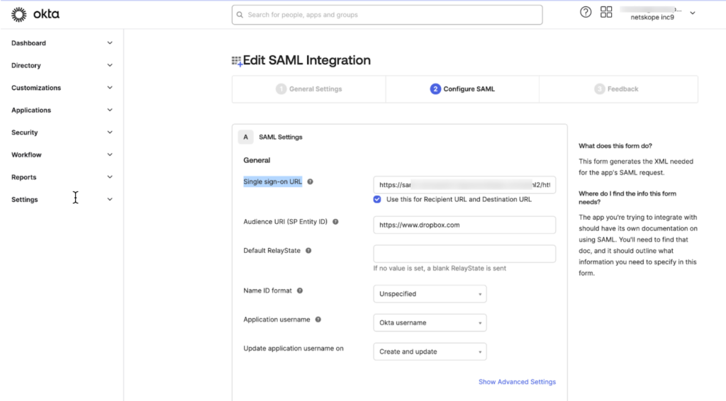The image size is (726, 401).
Task: Click the Okta logo icon
Action: tap(19, 14)
